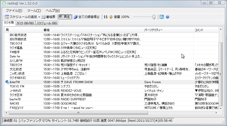Image resolution: width=227 pixels, height=126 pixels.
Task: Switch to the ラジオ局 tab
Action: [x=9, y=23]
